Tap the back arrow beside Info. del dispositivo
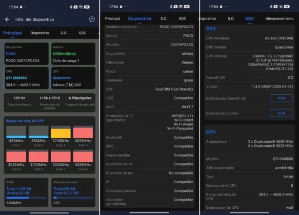This screenshot has width=299, height=215. [7, 19]
